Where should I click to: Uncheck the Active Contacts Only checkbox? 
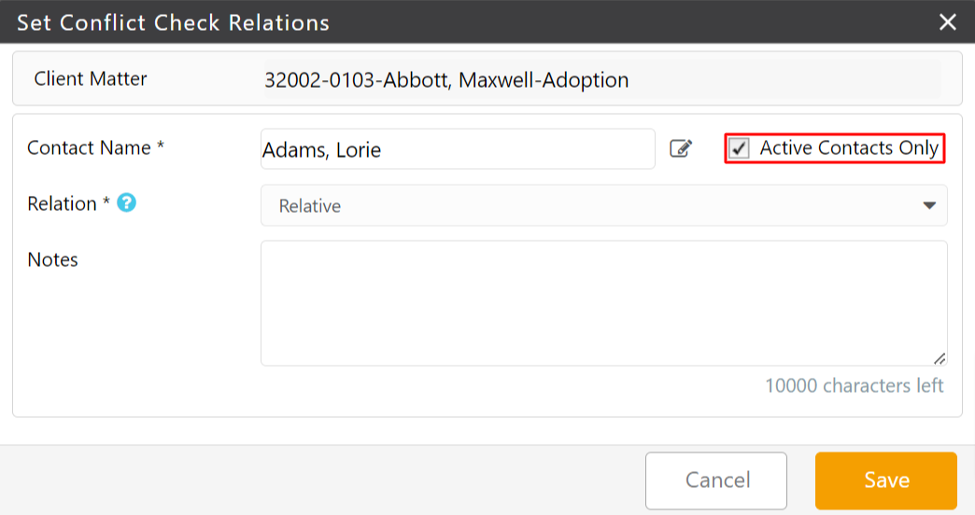pos(739,148)
